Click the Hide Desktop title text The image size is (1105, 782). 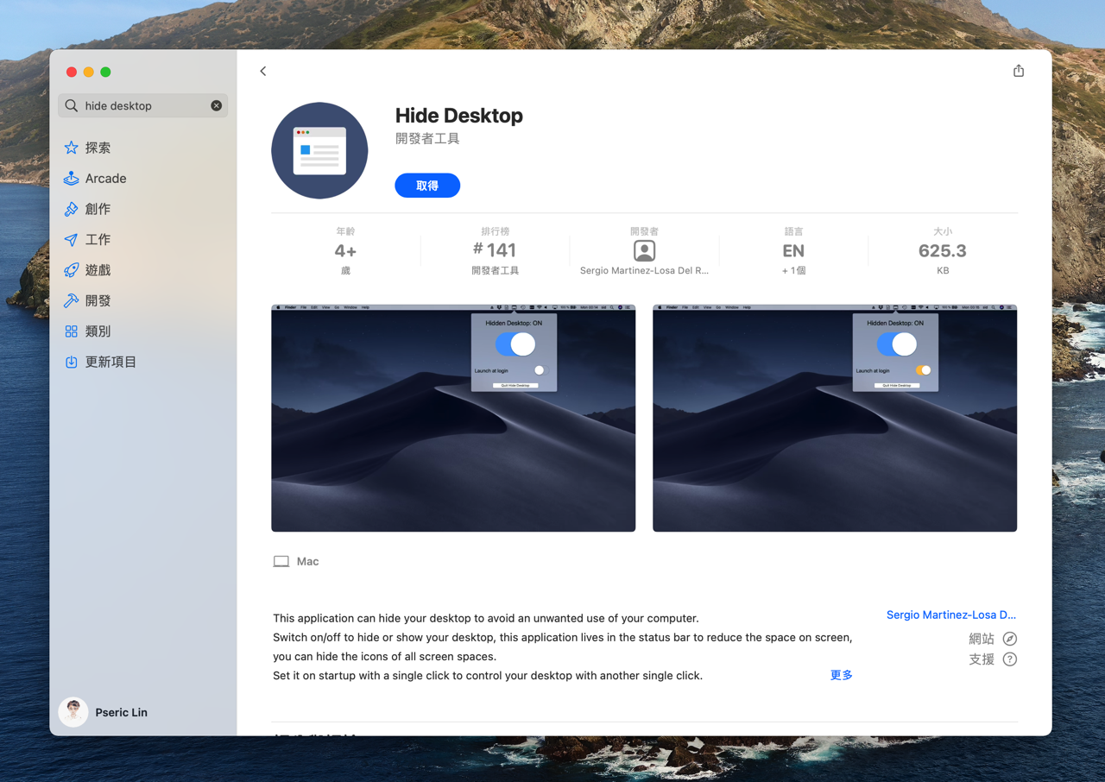(x=459, y=116)
